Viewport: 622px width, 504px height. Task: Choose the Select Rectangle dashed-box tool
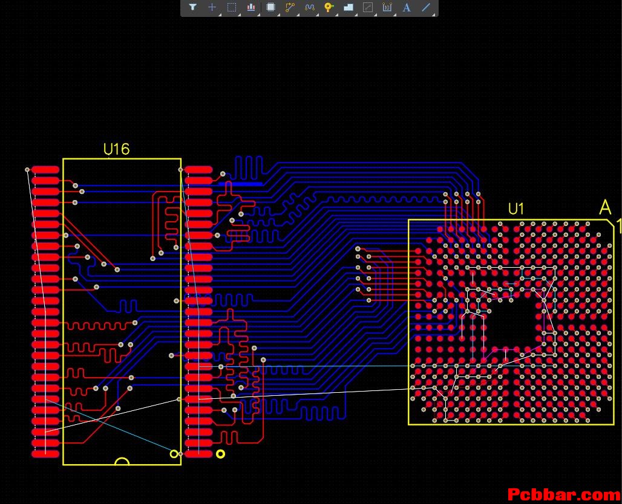click(232, 7)
